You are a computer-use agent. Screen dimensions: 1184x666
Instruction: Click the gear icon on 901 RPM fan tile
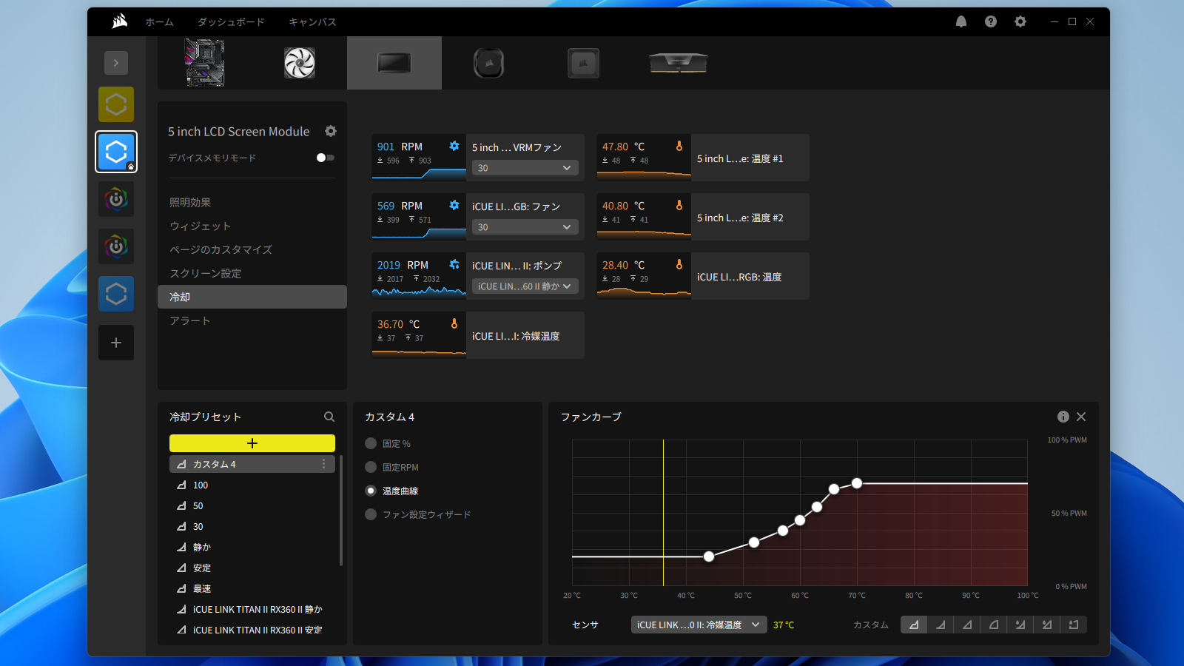coord(454,146)
